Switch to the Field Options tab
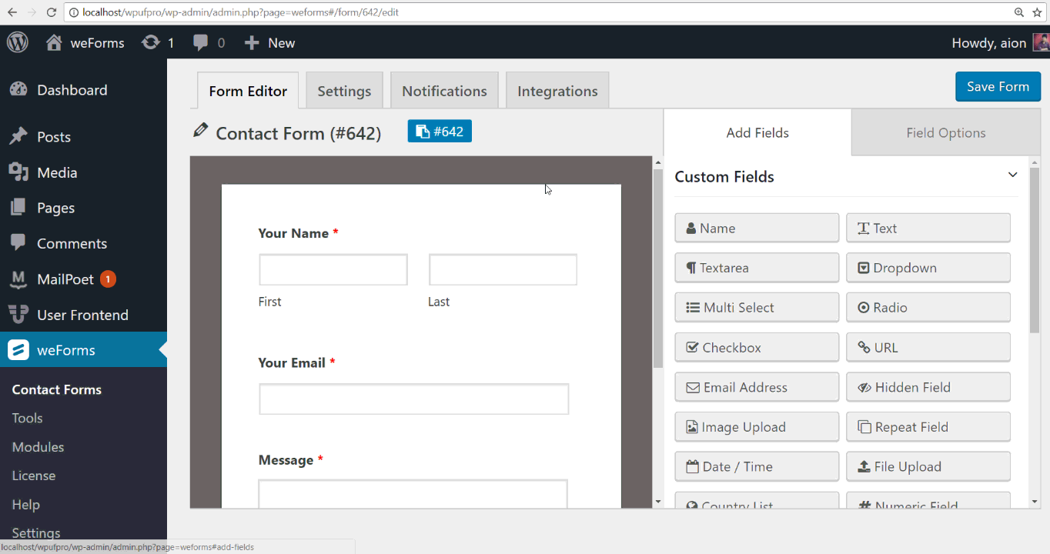 pyautogui.click(x=946, y=132)
